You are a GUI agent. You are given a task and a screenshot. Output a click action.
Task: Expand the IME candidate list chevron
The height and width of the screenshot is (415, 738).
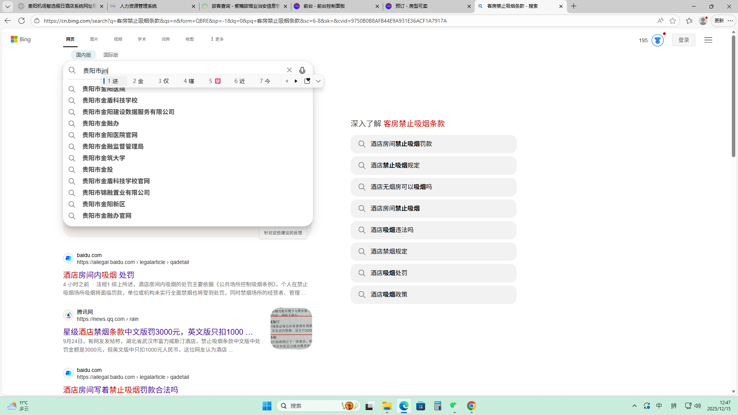(x=318, y=81)
